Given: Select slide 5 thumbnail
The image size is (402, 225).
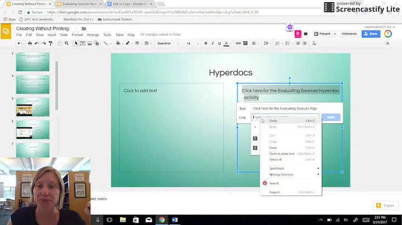Looking at the screenshot, I should click(x=32, y=107).
